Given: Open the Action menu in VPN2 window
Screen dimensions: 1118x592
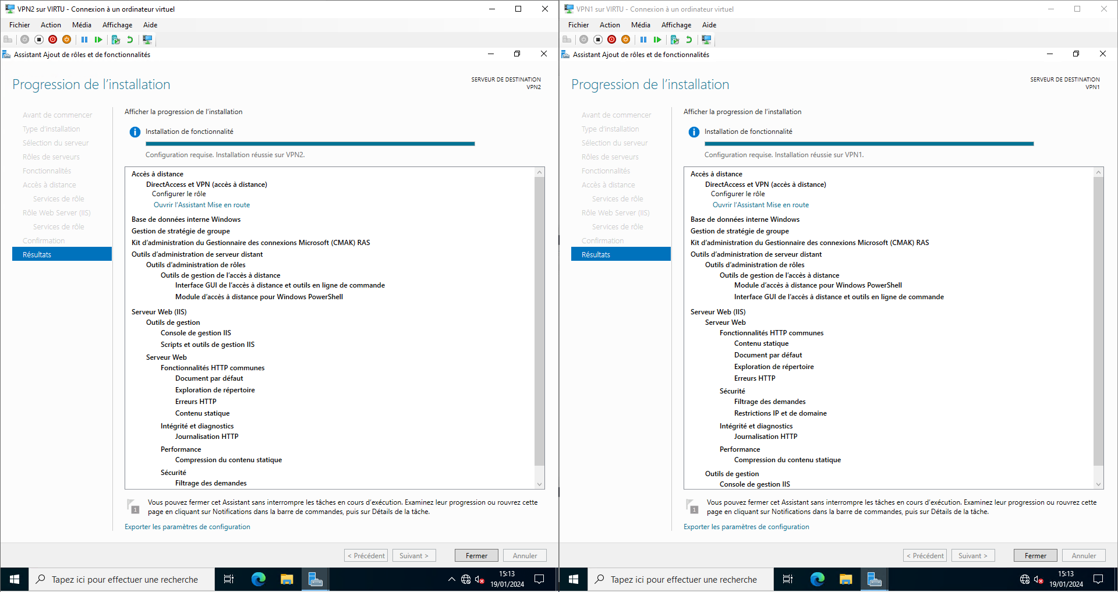Looking at the screenshot, I should coord(51,25).
